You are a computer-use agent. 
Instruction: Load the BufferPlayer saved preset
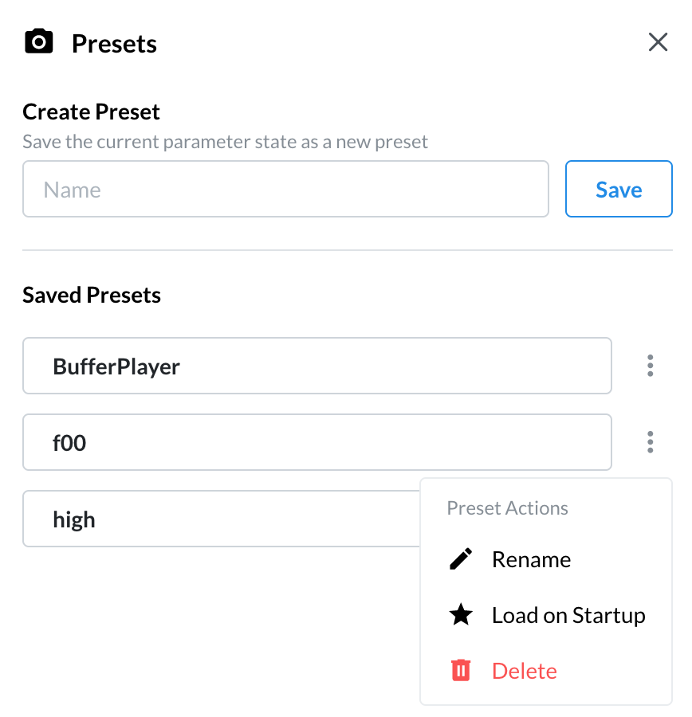coord(317,366)
